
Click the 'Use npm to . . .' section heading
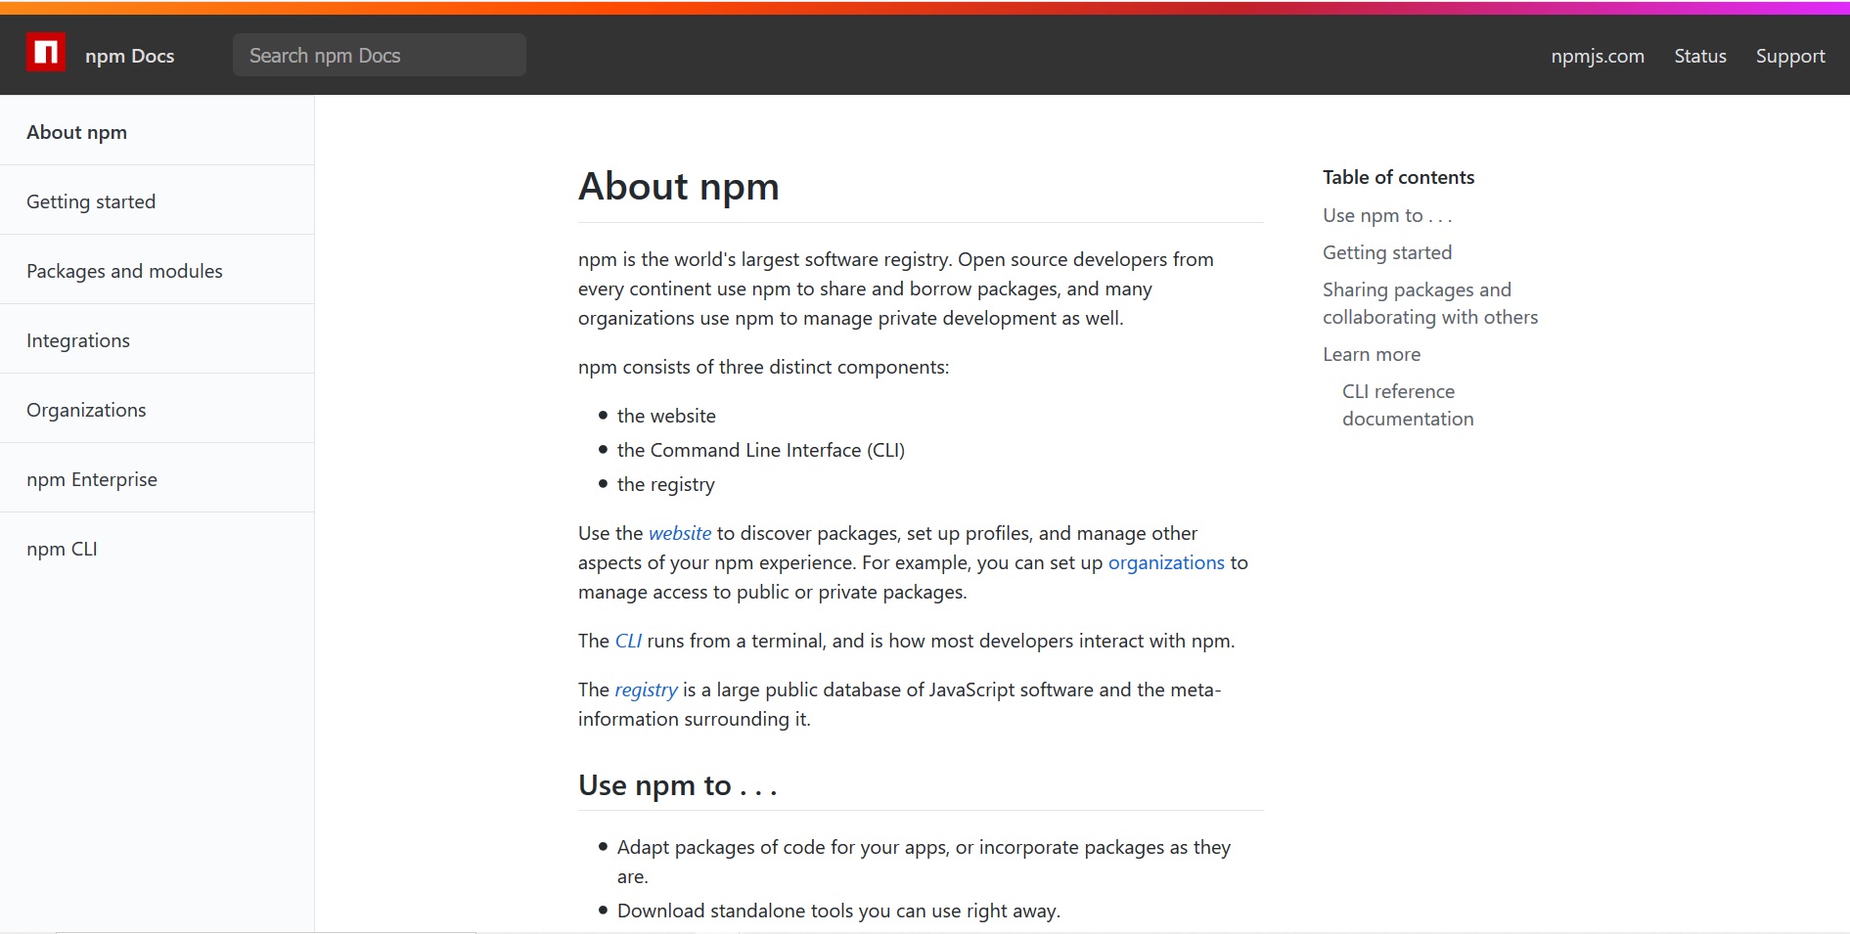(x=677, y=785)
